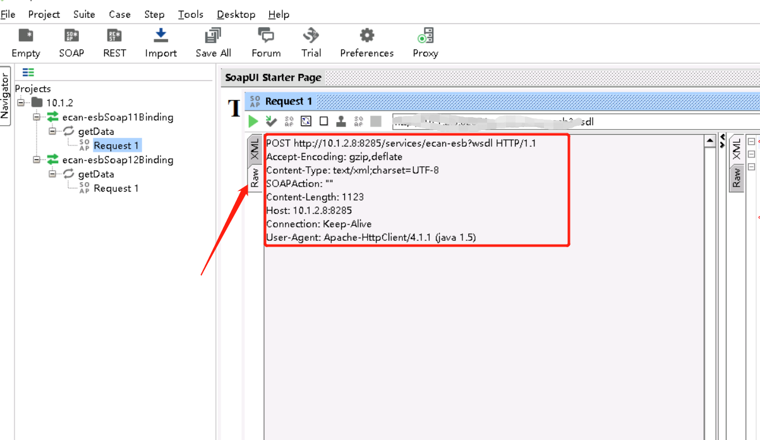Viewport: 760px width, 440px height.
Task: Switch to the SoapUI Starter Page tab
Action: click(x=274, y=78)
